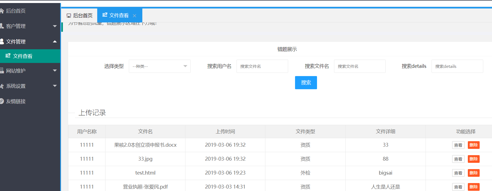Click 查看 for test.html
Image resolution: width=492 pixels, height=191 pixels.
[458, 173]
